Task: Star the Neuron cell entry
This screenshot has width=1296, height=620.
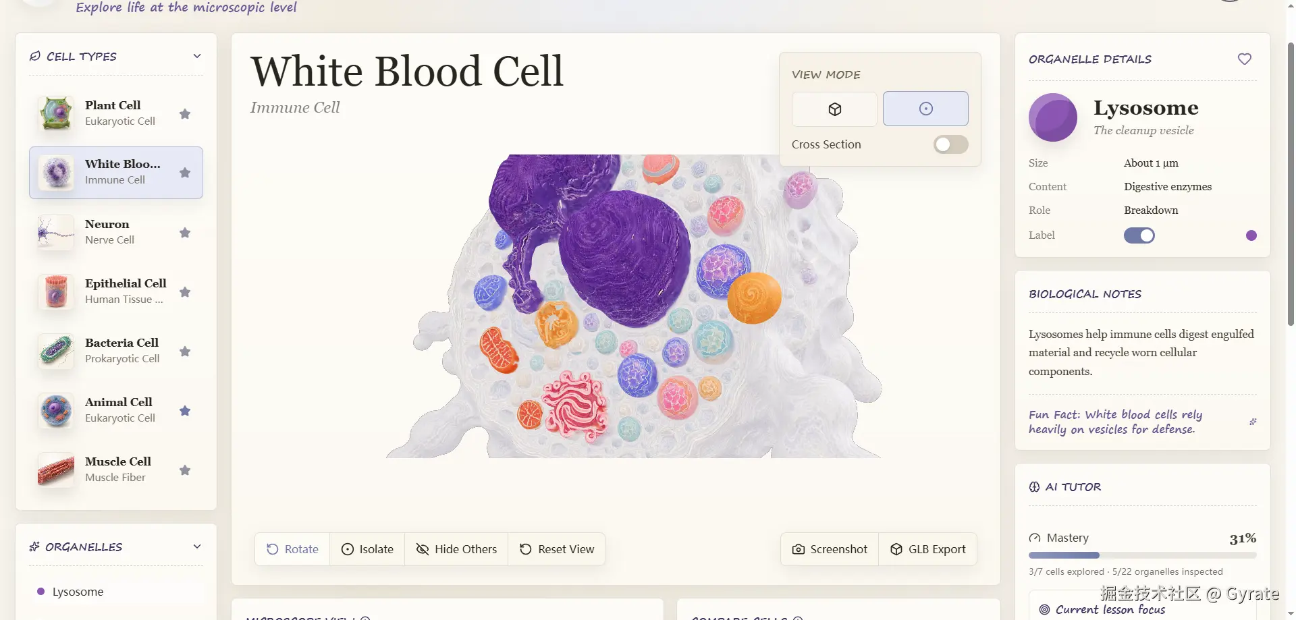Action: coord(185,233)
